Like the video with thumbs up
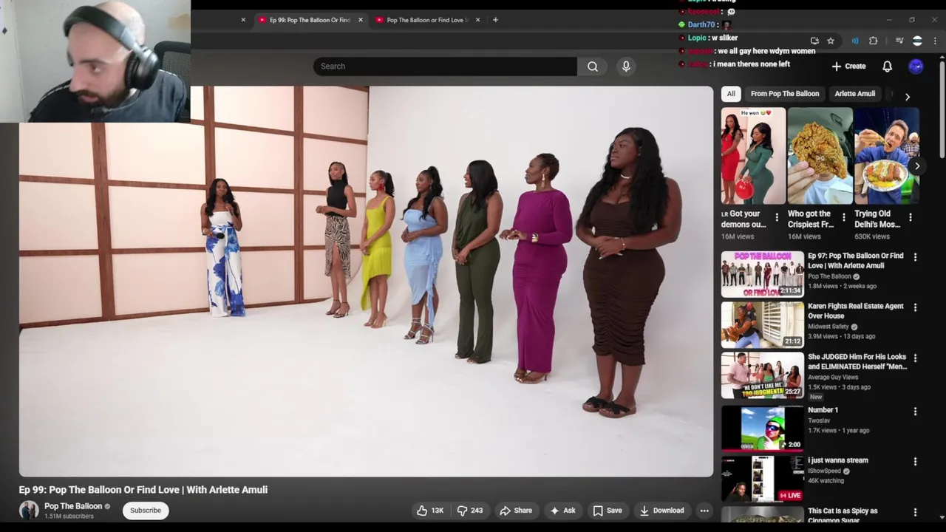Viewport: 946px width, 532px height. click(430, 511)
